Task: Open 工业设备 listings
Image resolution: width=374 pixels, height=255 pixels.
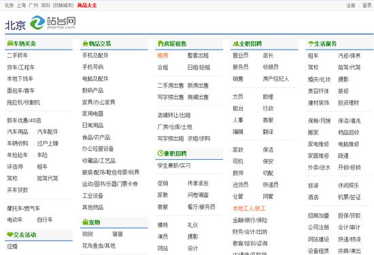Action: pos(92,196)
